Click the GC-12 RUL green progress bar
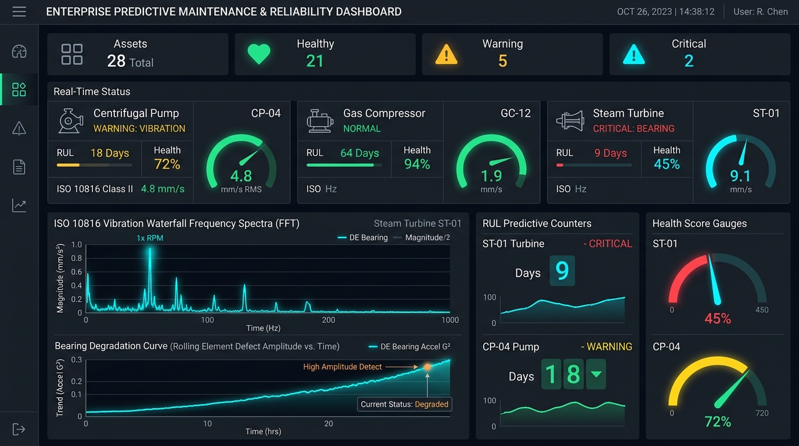This screenshot has height=446, width=799. pyautogui.click(x=344, y=165)
